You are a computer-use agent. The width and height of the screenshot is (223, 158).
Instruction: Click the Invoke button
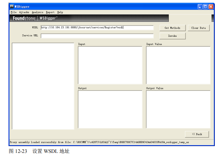click(173, 36)
